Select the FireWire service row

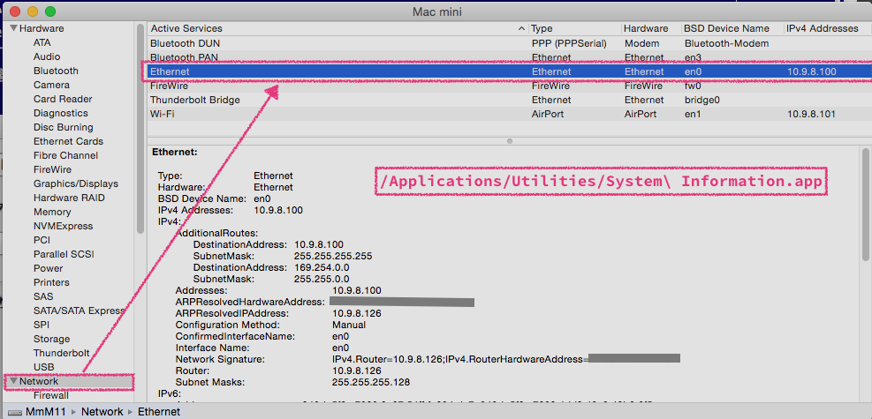tap(509, 86)
